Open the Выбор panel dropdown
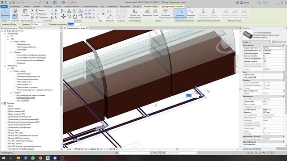The width and height of the screenshot is (287, 161). (5, 21)
